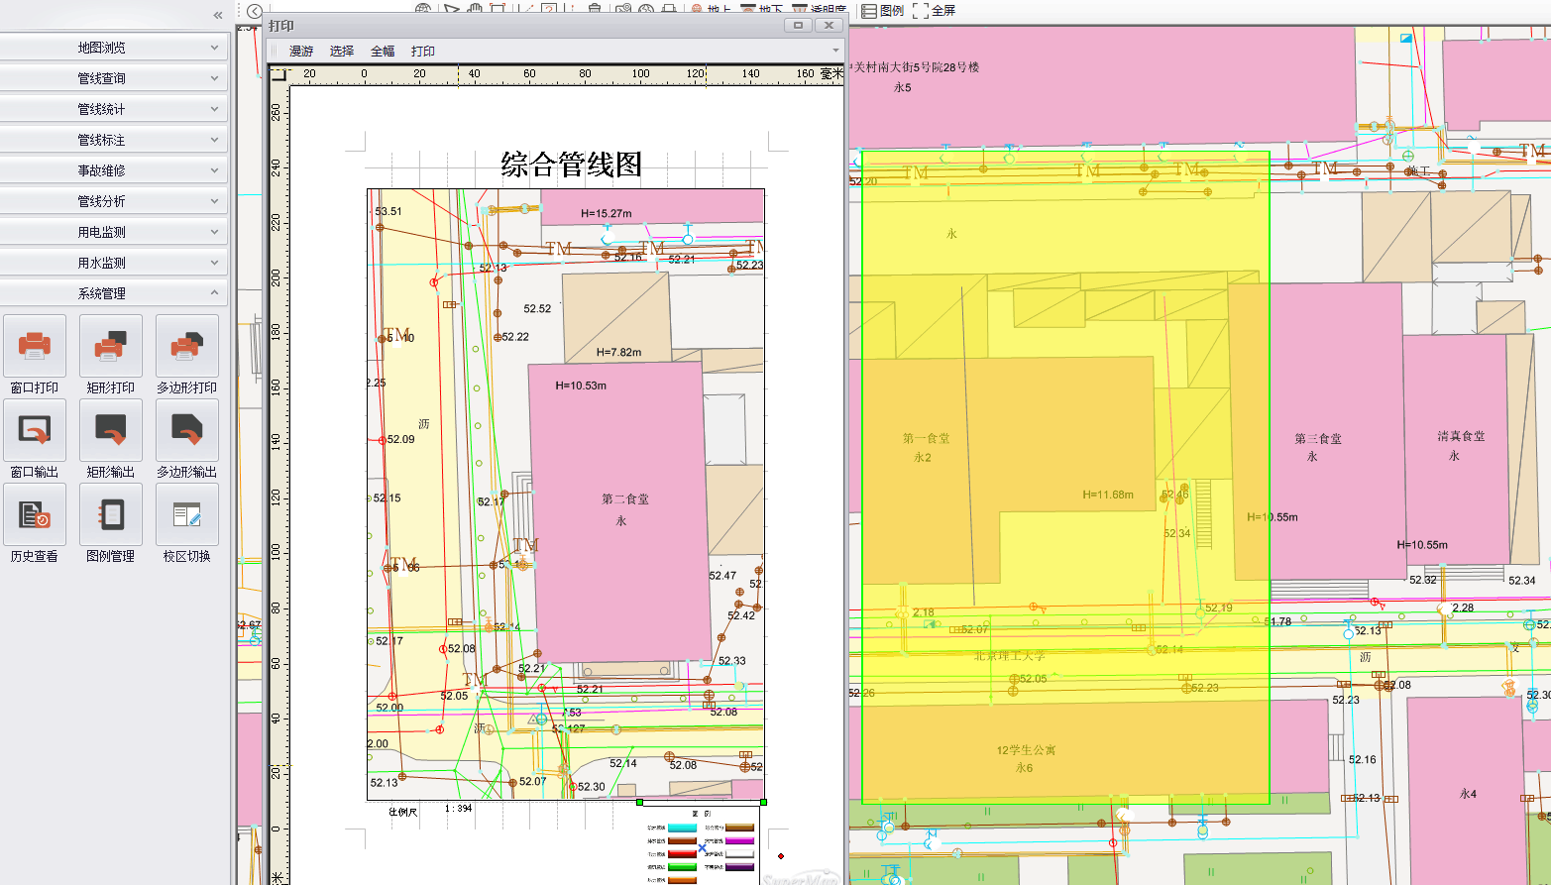Image resolution: width=1551 pixels, height=885 pixels.
Task: Expand the 事故维修 section
Action: pos(114,170)
